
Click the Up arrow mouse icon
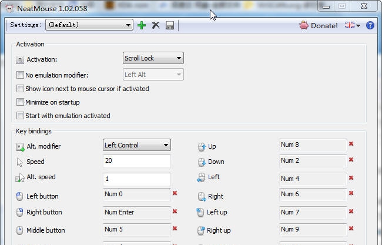coord(202,147)
